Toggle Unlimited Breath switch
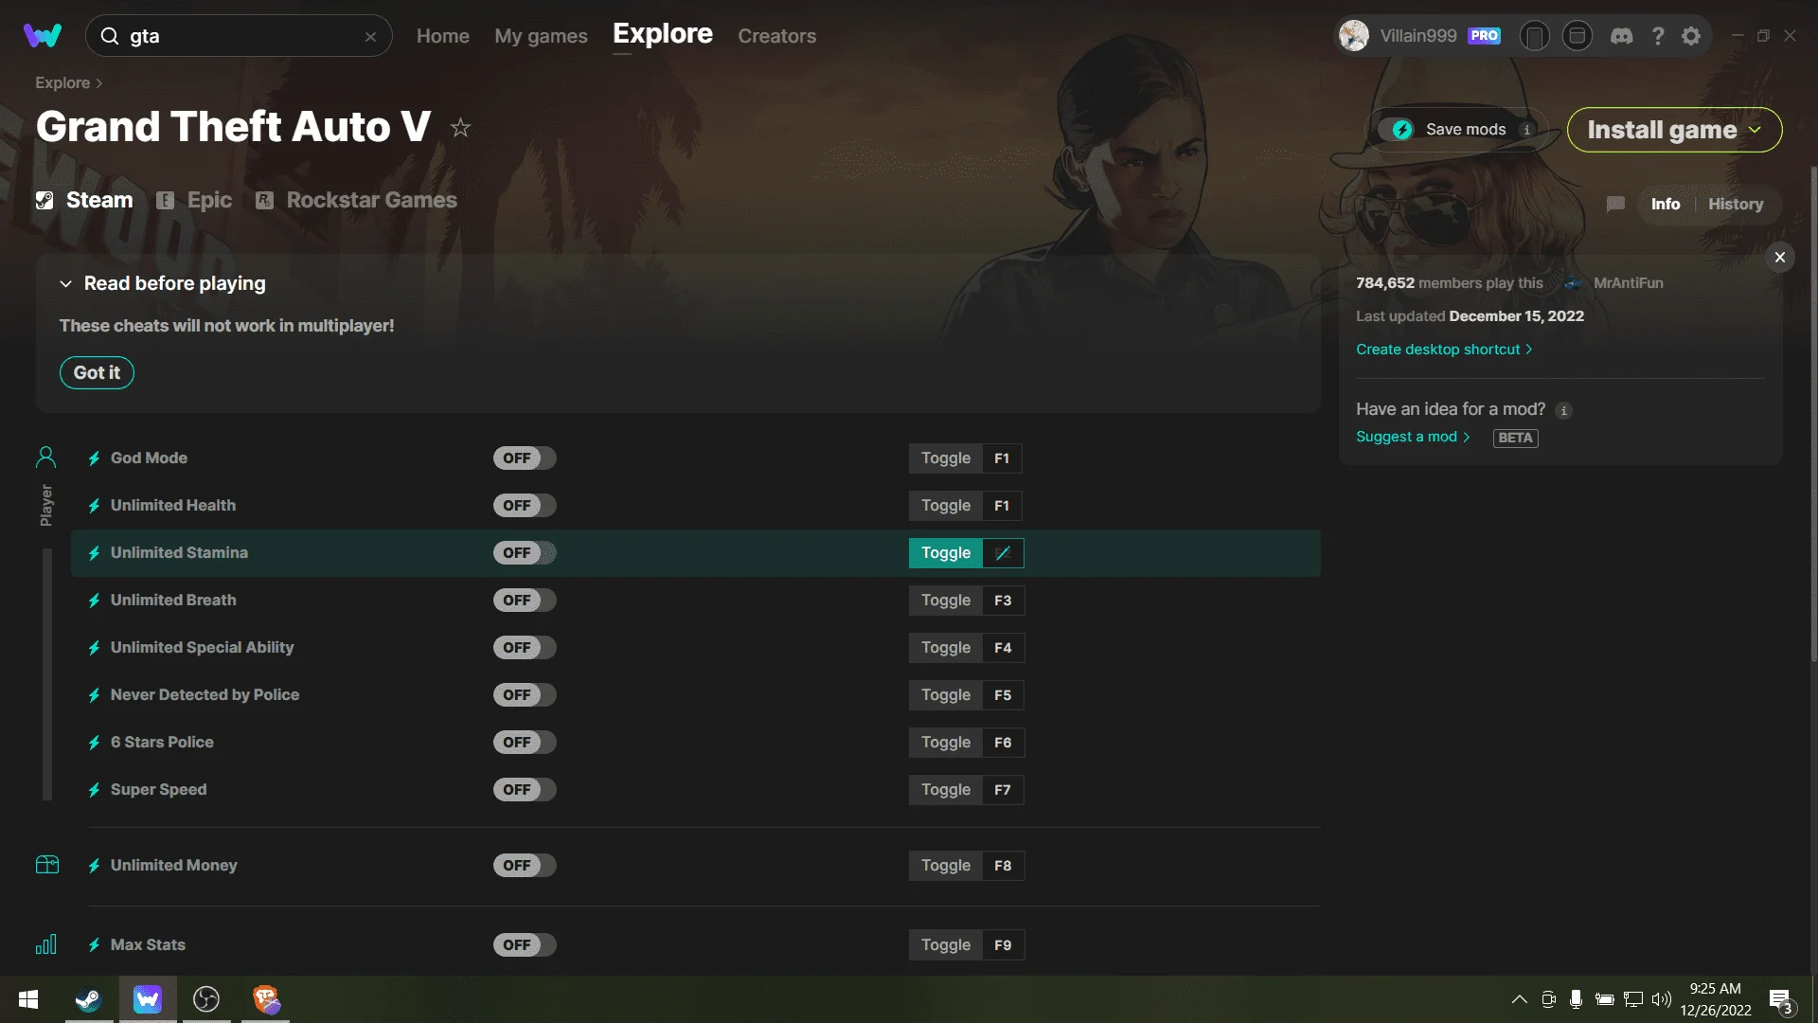 coord(524,601)
